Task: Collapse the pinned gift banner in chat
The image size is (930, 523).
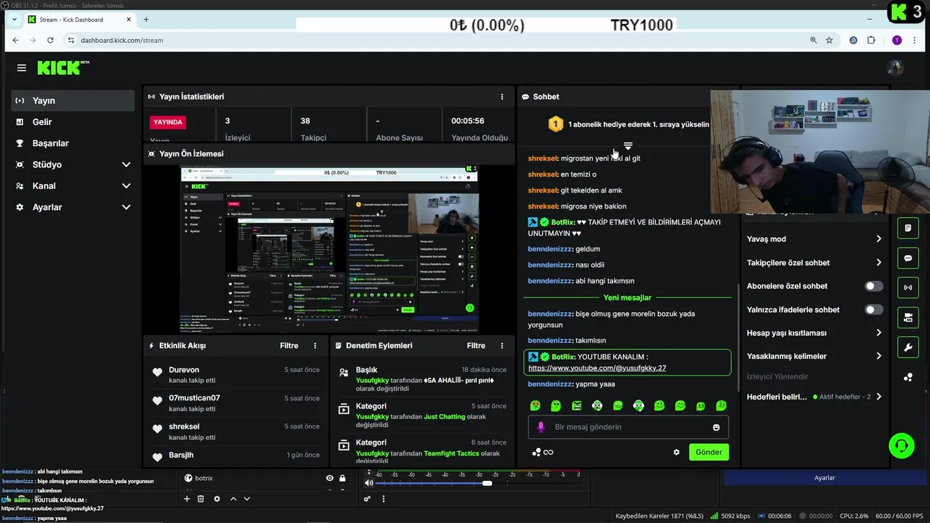Action: (628, 147)
